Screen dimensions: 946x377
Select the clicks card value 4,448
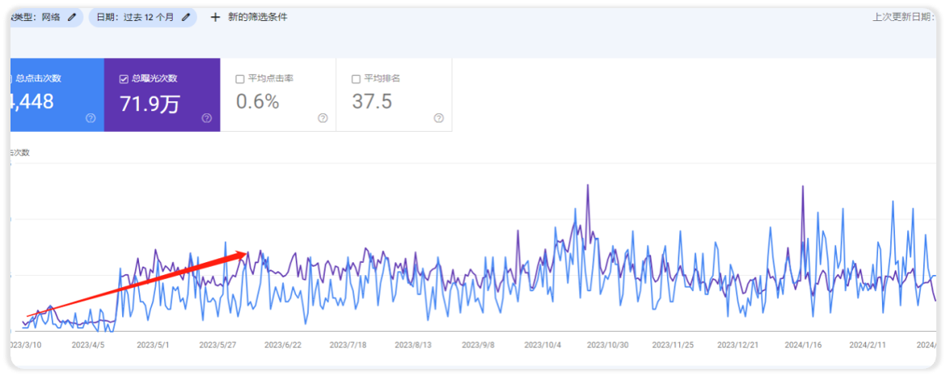coord(32,102)
